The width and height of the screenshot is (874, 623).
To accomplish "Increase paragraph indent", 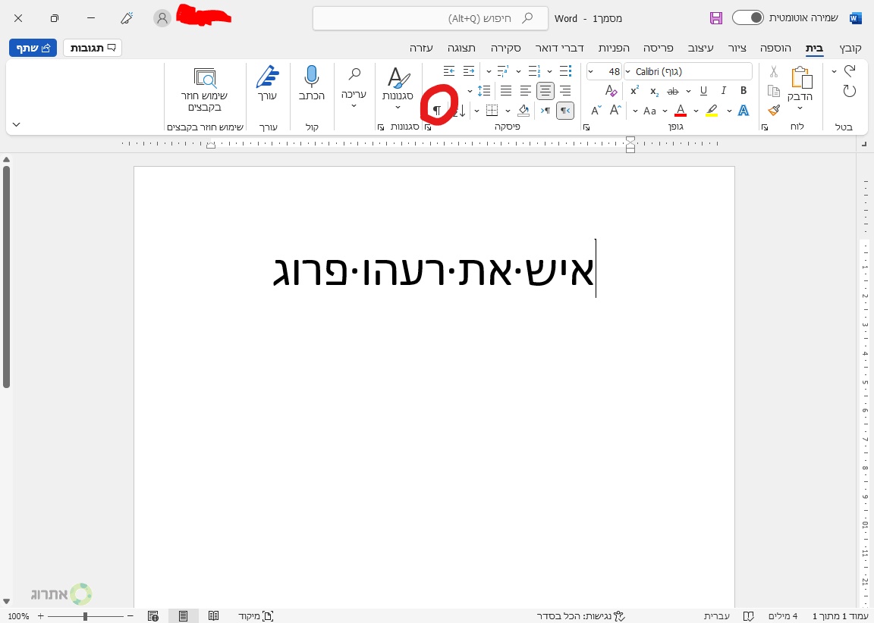I will click(x=448, y=70).
